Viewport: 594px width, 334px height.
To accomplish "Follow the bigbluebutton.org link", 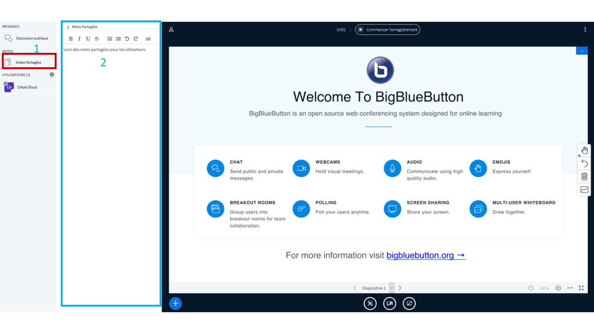I will [426, 255].
